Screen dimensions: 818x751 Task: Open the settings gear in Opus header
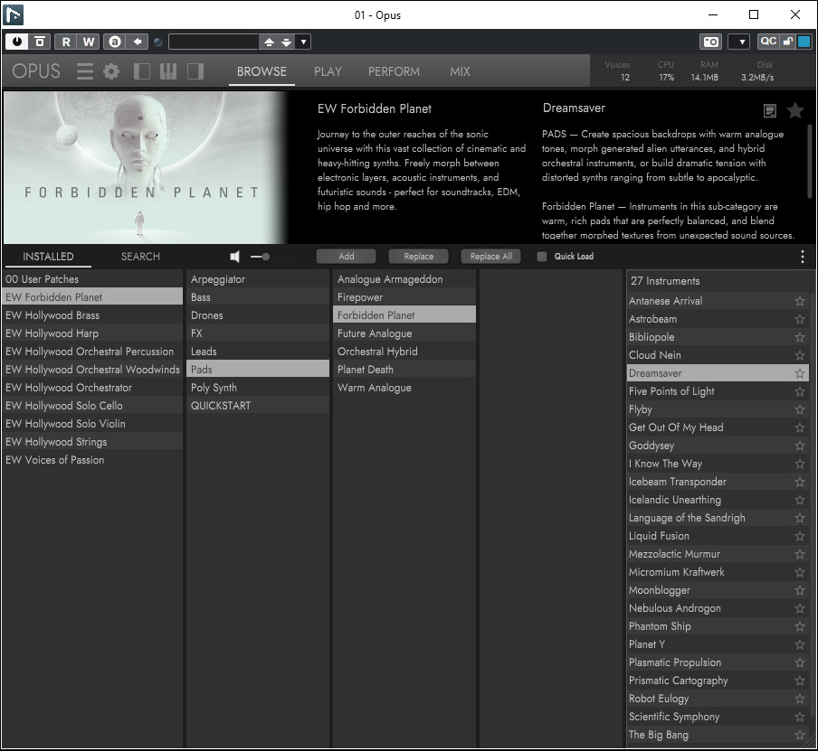coord(111,71)
